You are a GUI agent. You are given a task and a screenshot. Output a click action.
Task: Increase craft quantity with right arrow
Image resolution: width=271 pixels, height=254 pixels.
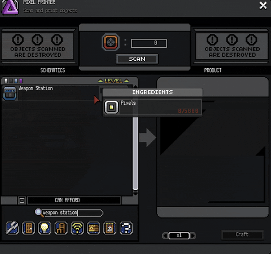click(x=193, y=235)
